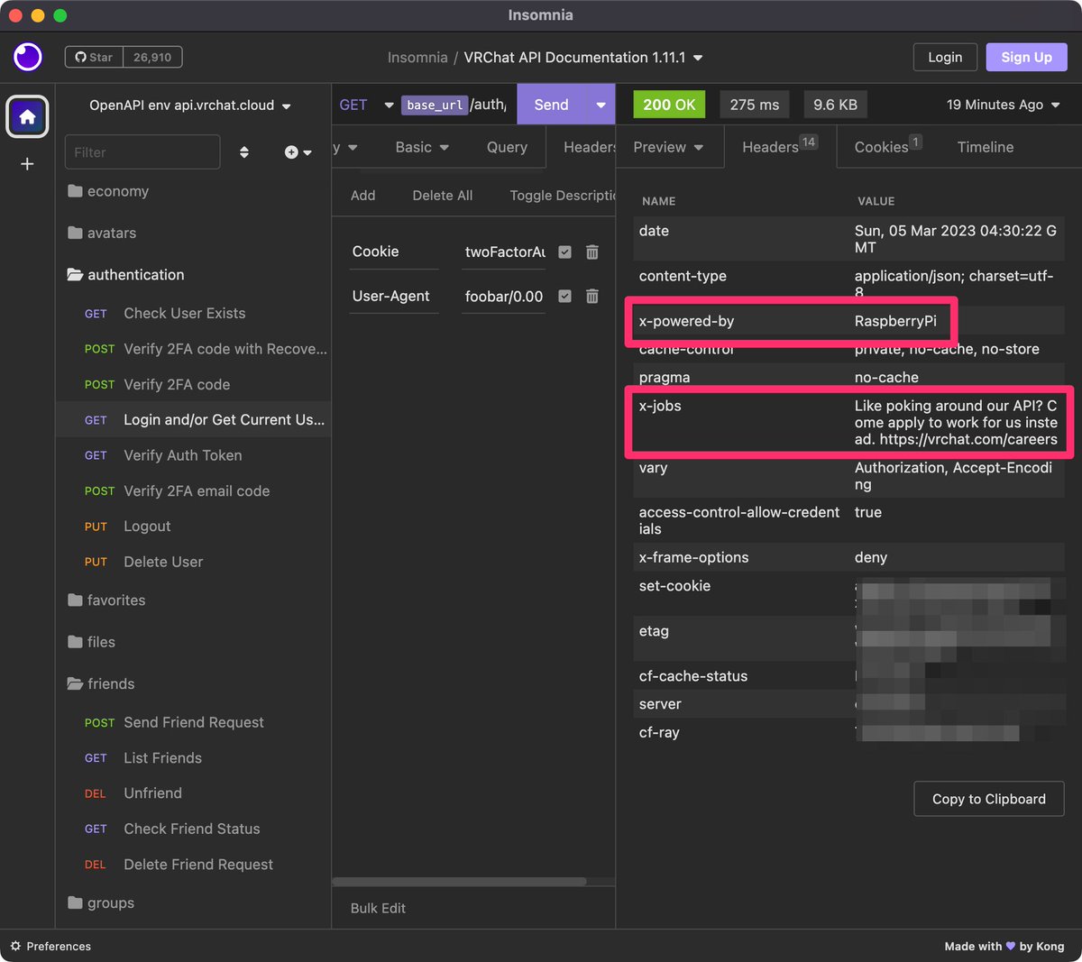Image resolution: width=1082 pixels, height=962 pixels.
Task: Click the Sign Up button
Action: (1026, 57)
